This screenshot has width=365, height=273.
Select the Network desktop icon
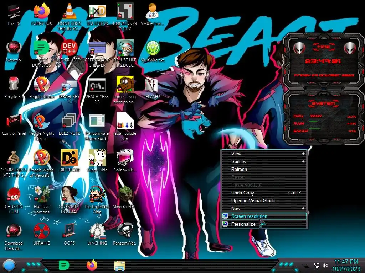coord(14,48)
